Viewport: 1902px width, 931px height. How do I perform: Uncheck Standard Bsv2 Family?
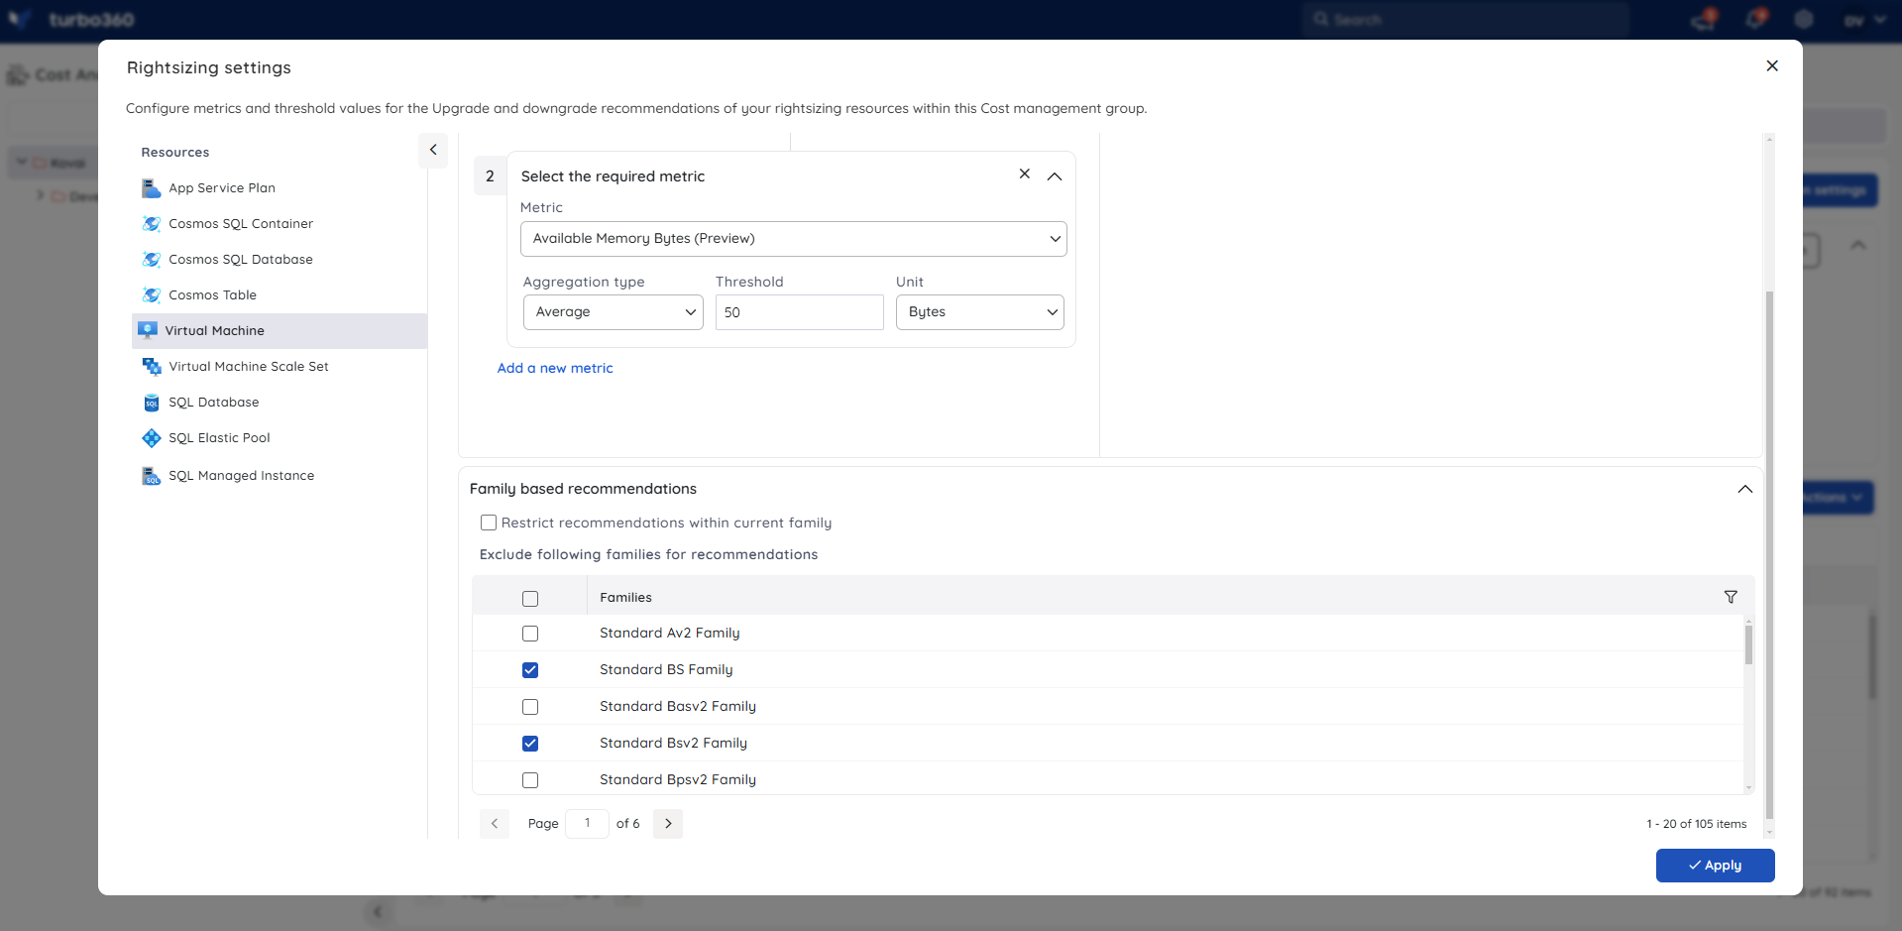coord(530,744)
